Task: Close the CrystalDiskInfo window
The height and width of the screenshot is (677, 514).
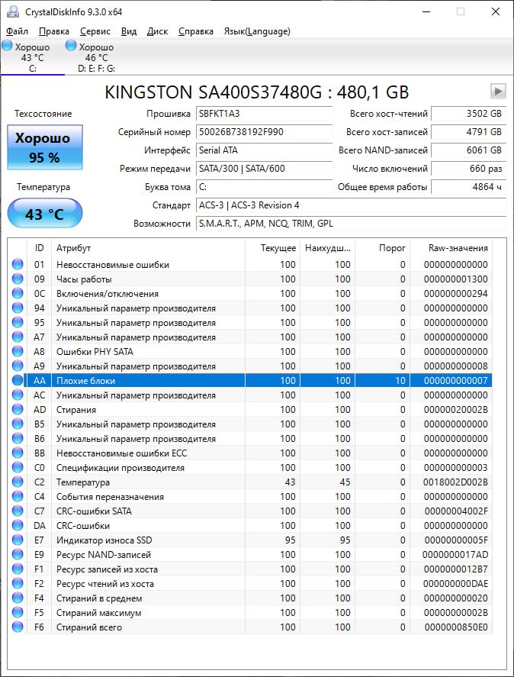Action: (x=496, y=11)
